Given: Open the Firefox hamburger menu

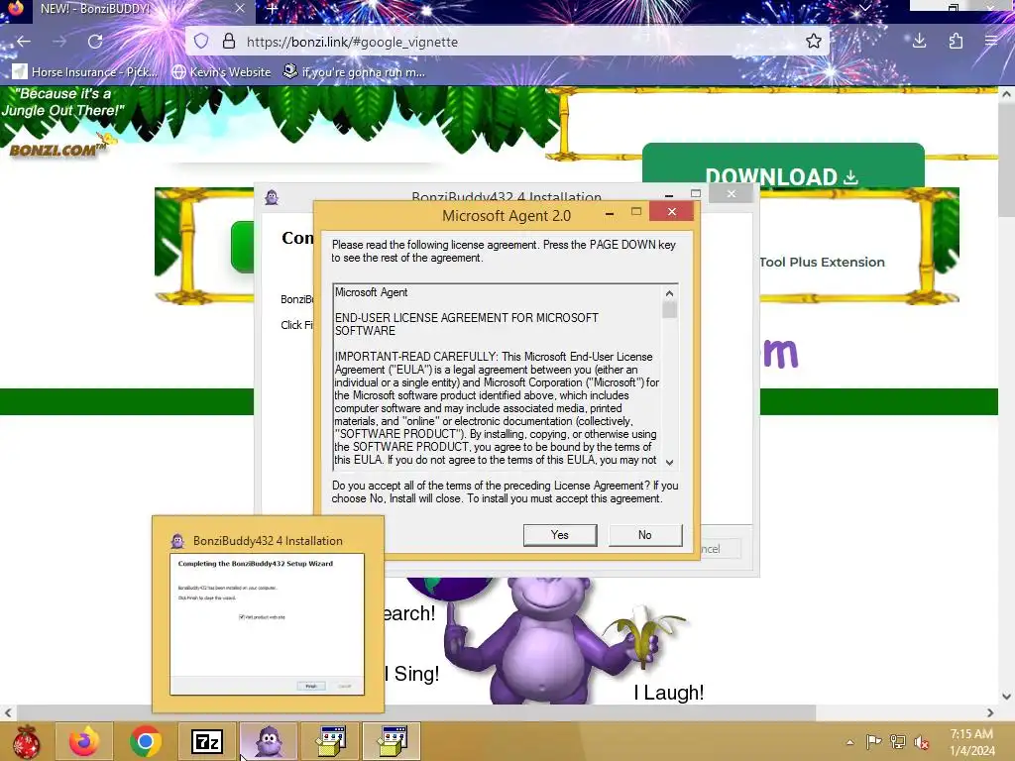Looking at the screenshot, I should (991, 42).
